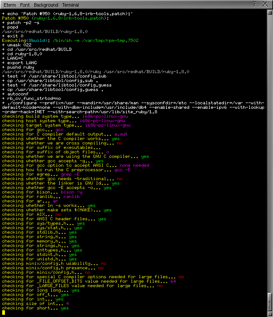This screenshot has height=317, width=273.
Task: Click the magenta "none needed" result
Action: (134, 165)
